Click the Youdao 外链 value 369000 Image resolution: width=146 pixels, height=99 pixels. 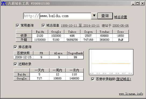tap(105, 40)
